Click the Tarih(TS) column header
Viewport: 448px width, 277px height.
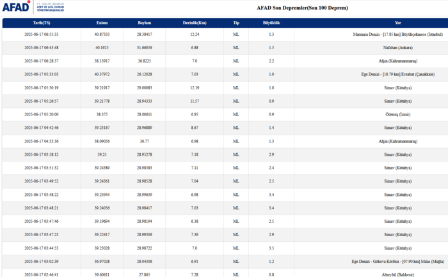[42, 23]
